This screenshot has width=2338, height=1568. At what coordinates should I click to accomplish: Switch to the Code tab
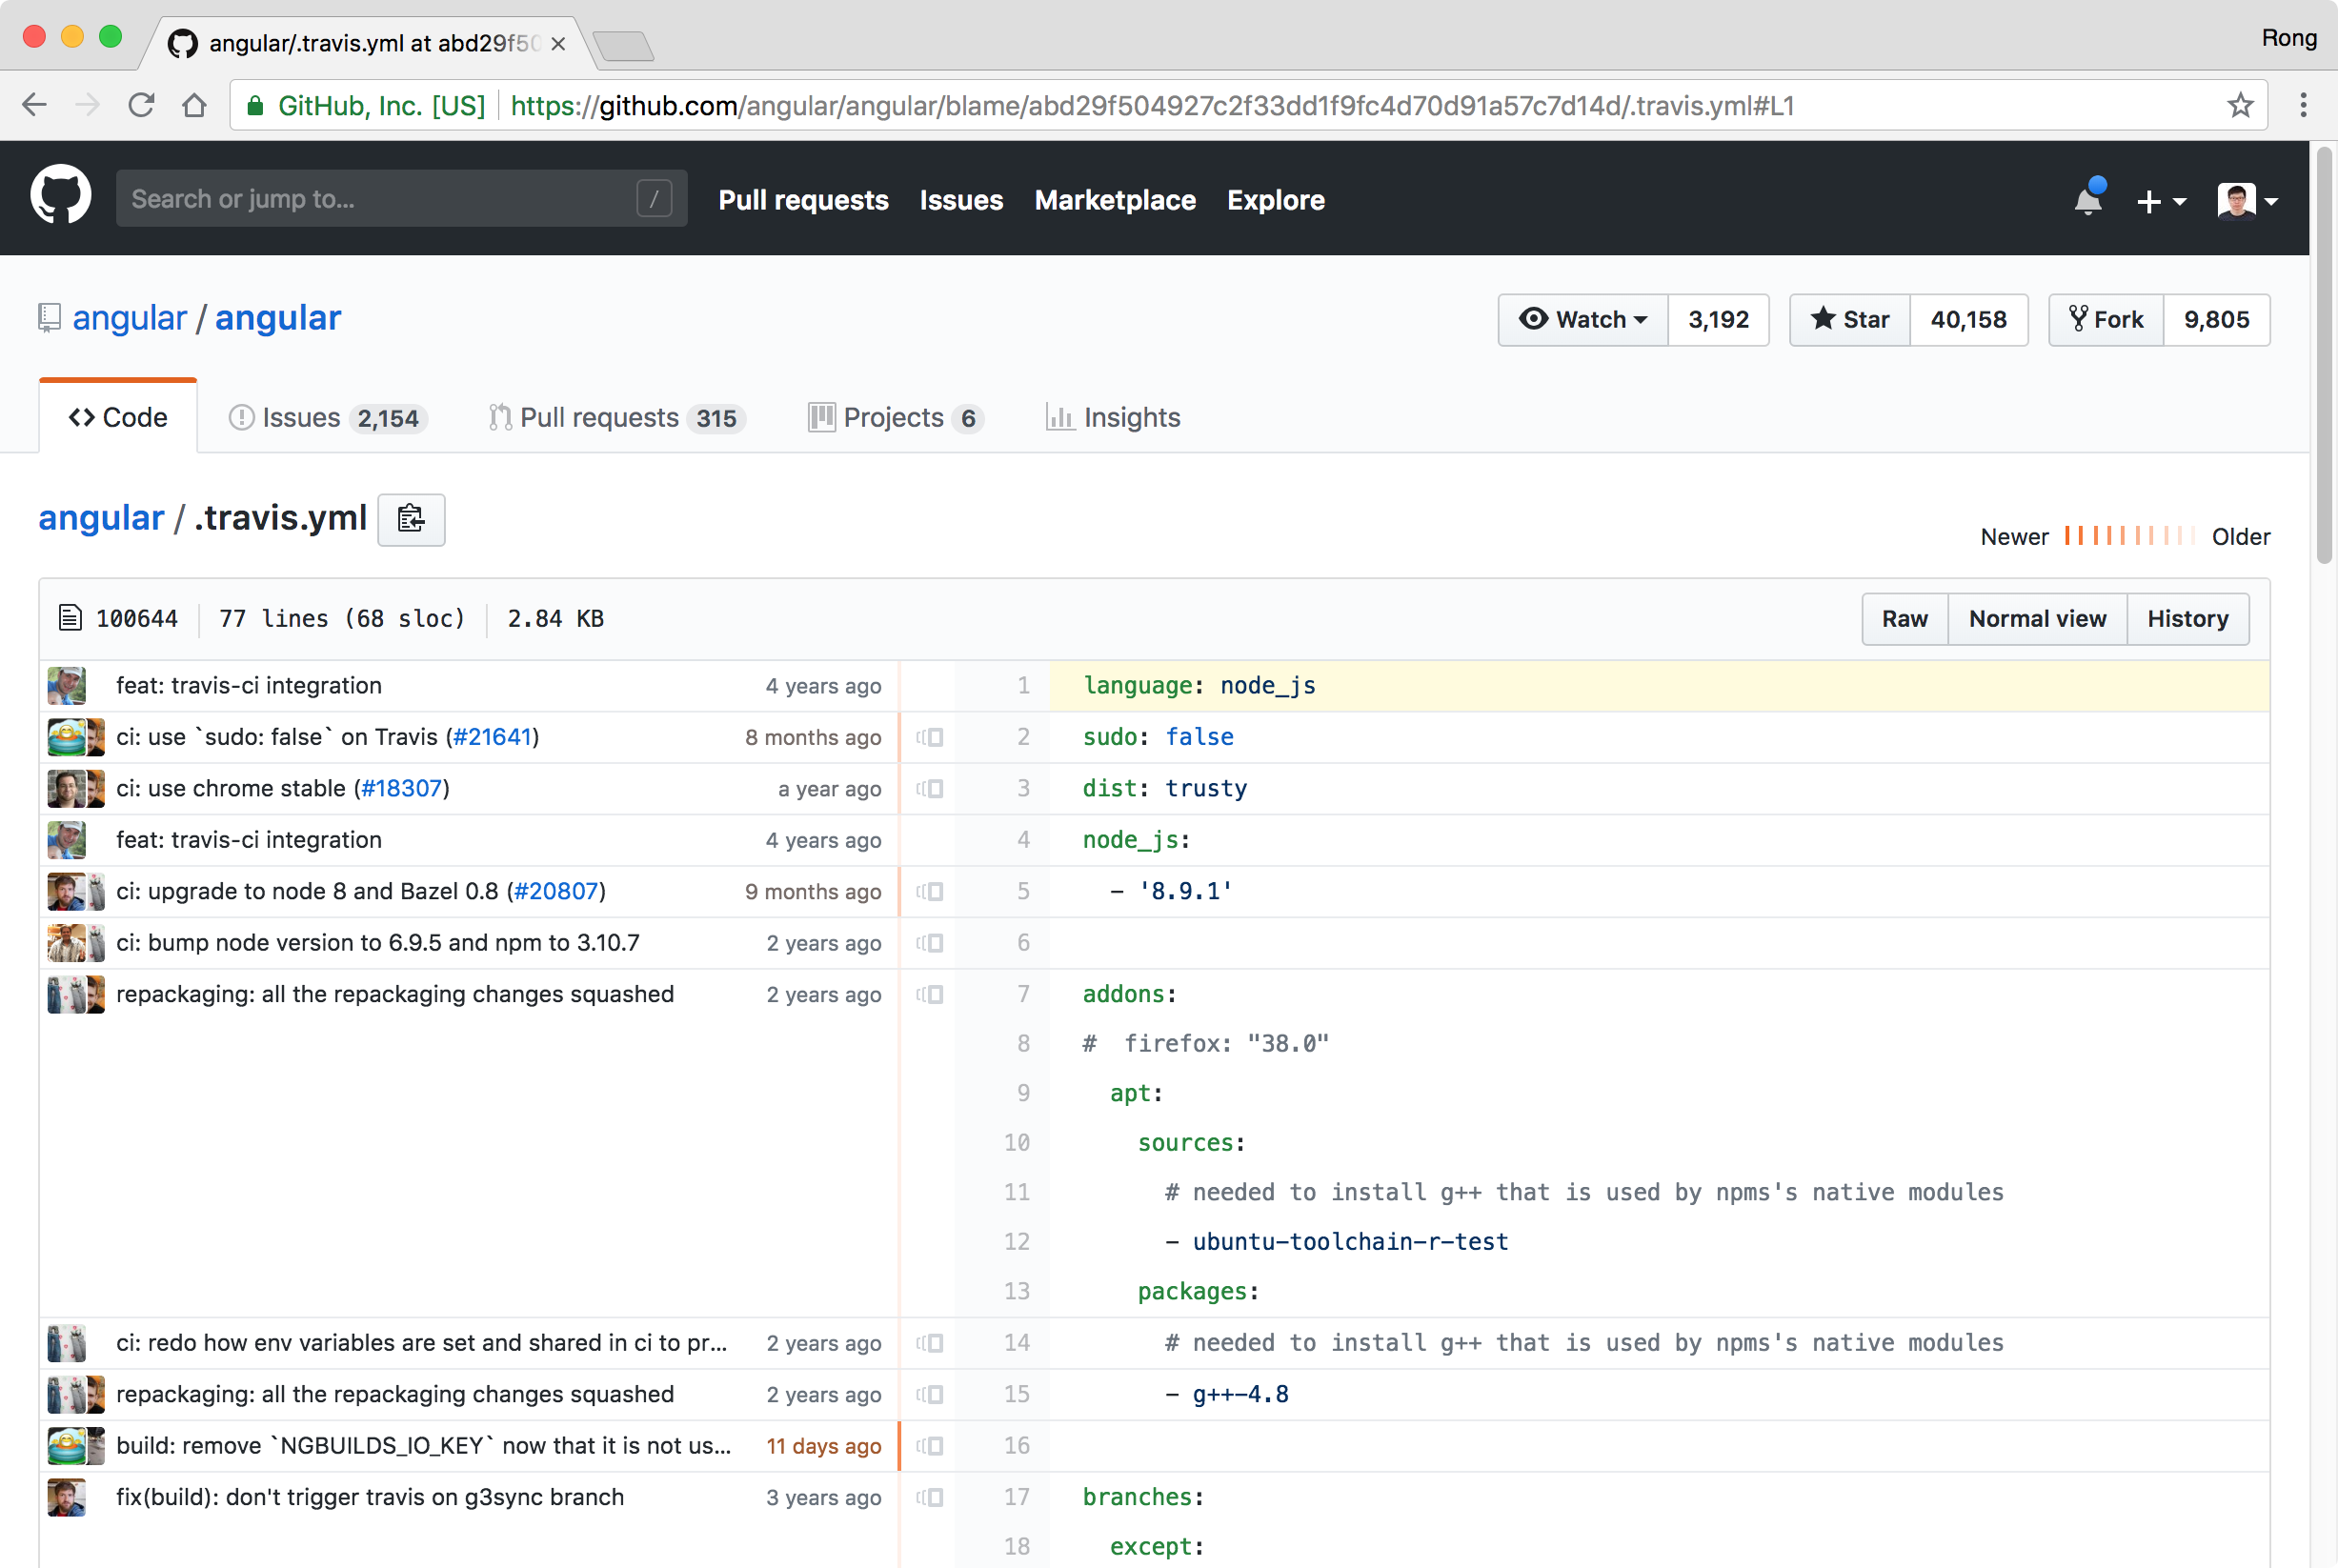118,417
